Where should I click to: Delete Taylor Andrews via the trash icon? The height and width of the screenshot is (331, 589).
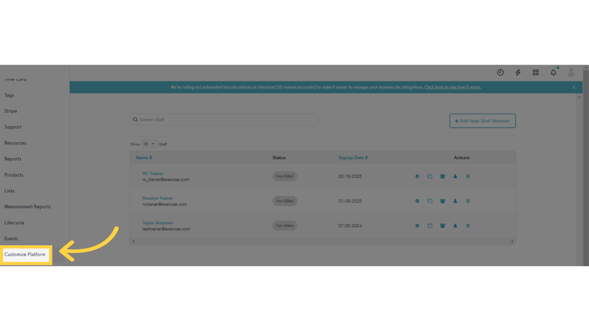(x=468, y=225)
